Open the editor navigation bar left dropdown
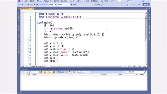 pos(83,11)
